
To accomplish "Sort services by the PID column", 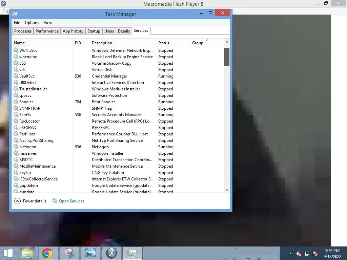I will point(81,43).
